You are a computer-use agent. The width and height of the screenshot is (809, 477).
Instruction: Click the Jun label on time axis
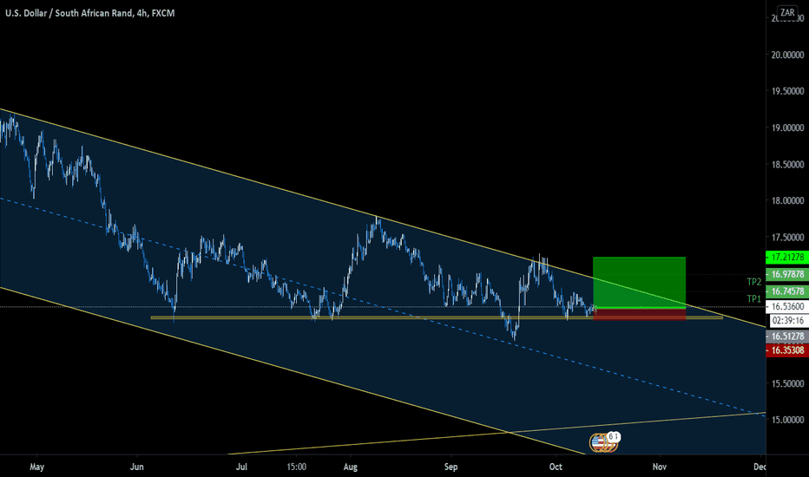[x=137, y=467]
